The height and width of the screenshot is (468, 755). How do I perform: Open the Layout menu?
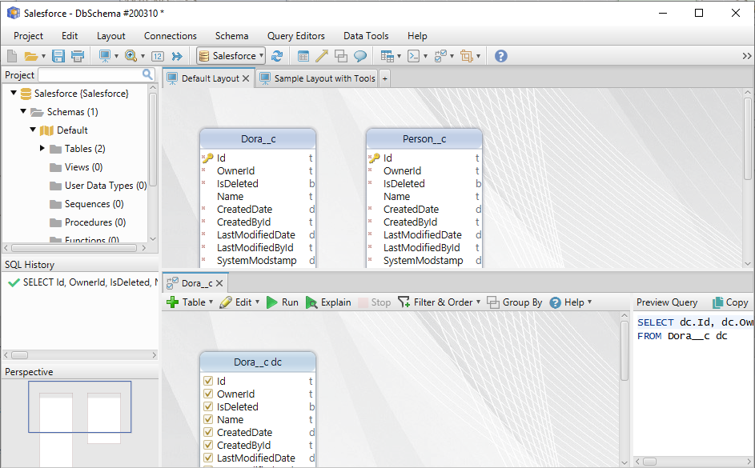point(110,36)
